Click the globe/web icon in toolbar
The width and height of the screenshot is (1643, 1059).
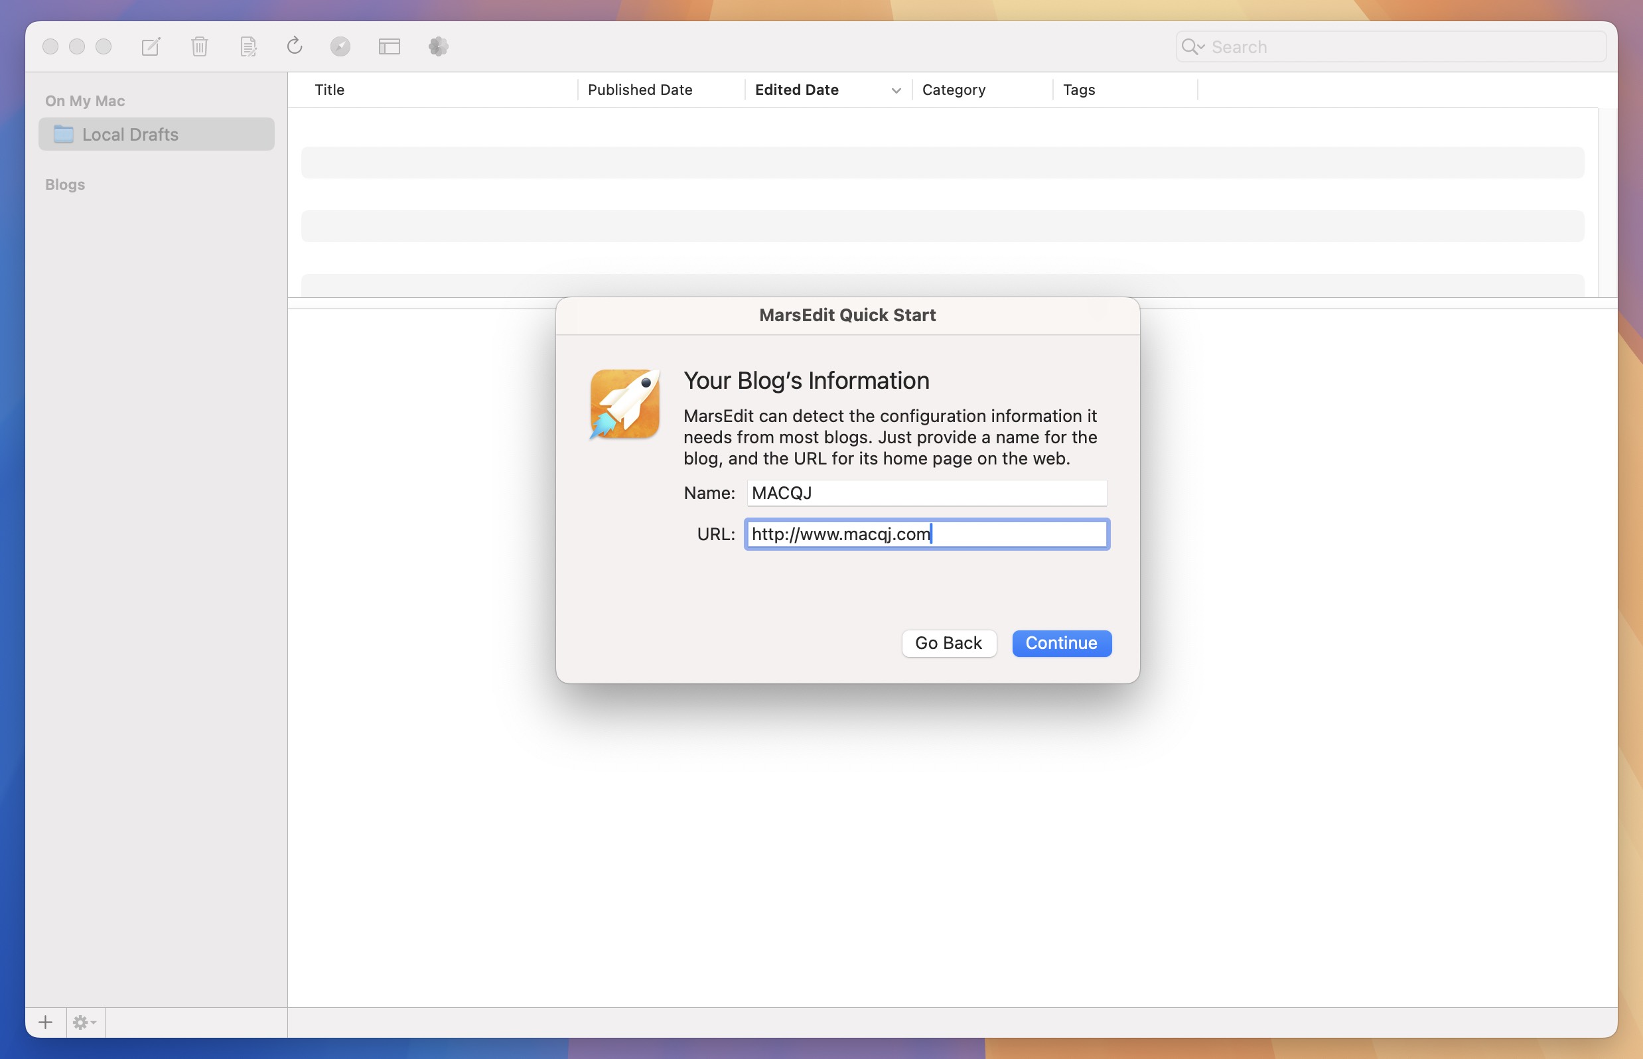[x=340, y=46]
